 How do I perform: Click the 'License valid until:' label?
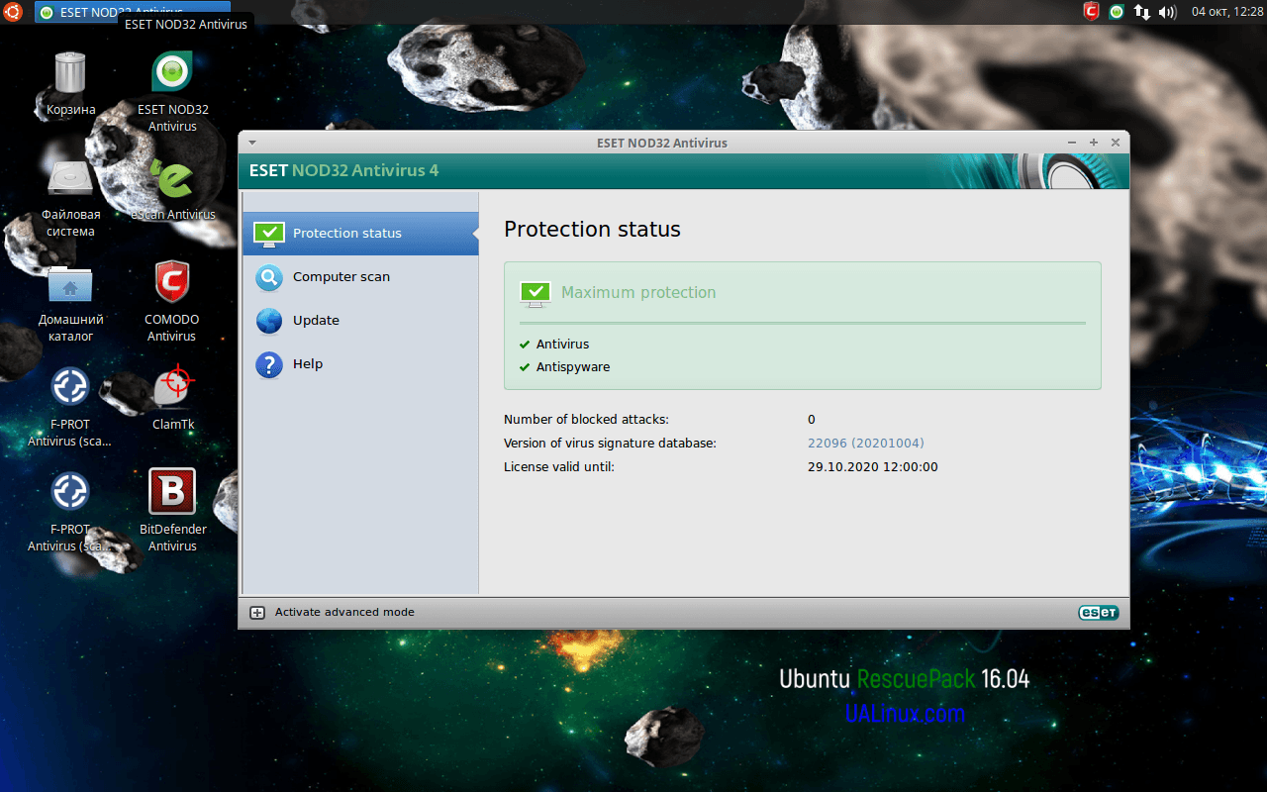pyautogui.click(x=559, y=467)
